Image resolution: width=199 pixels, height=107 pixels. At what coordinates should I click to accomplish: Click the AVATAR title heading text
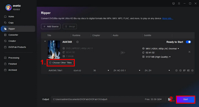click(x=67, y=42)
